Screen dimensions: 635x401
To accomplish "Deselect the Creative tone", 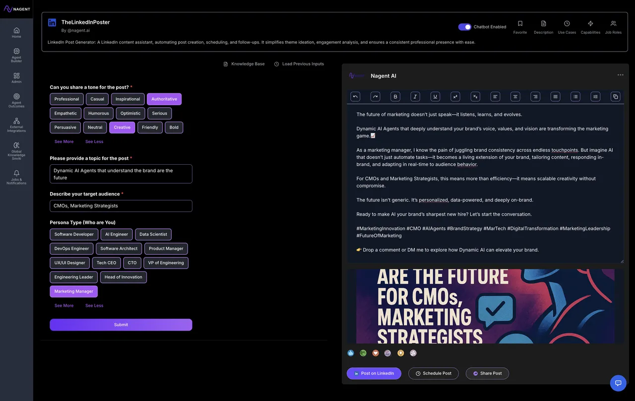I will [x=122, y=128].
